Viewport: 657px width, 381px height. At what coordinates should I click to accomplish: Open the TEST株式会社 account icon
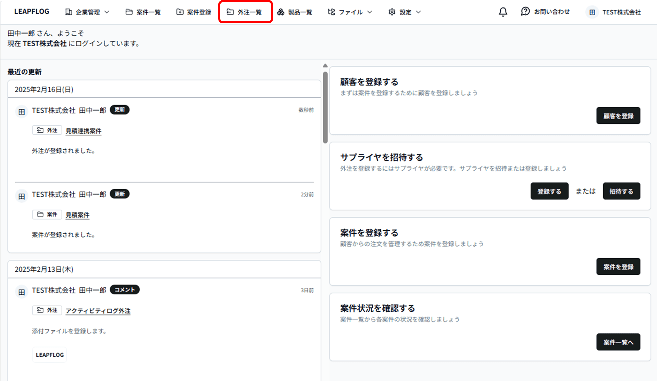click(x=592, y=12)
